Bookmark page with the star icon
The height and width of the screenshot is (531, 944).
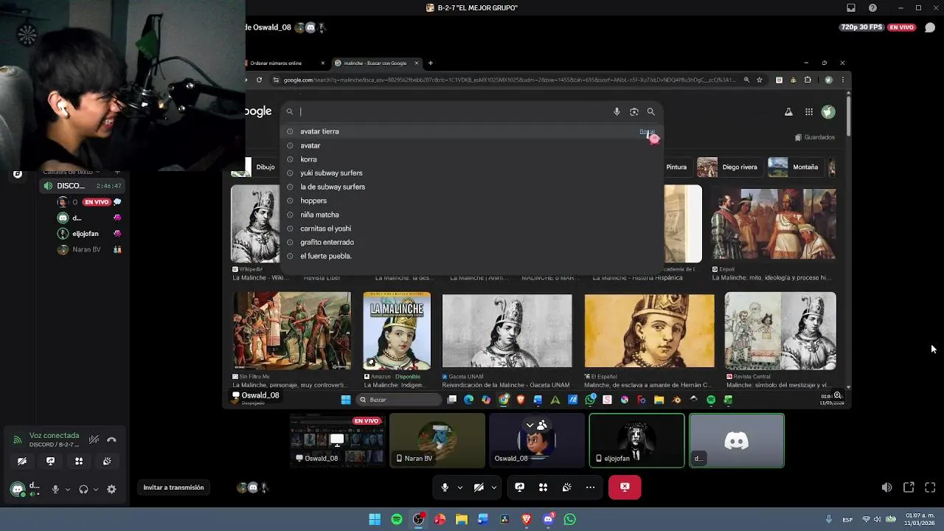(x=759, y=80)
